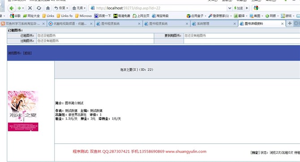Open the 应用盒子 app box

195,16
